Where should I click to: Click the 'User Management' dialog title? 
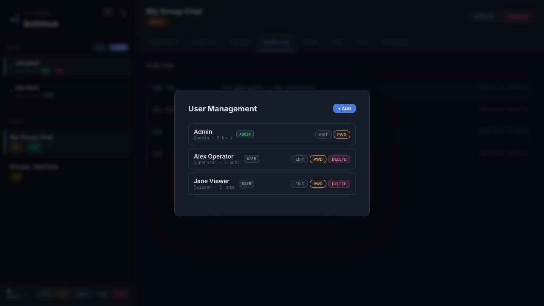coord(223,109)
